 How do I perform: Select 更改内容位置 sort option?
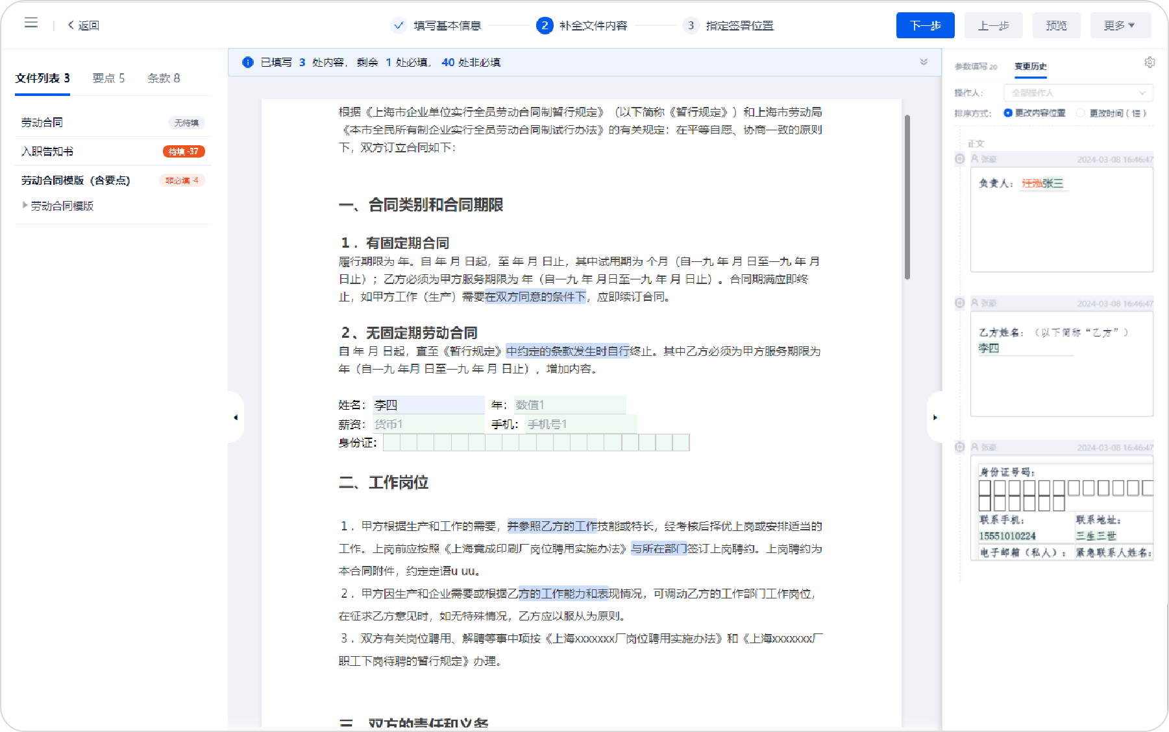coord(1008,113)
